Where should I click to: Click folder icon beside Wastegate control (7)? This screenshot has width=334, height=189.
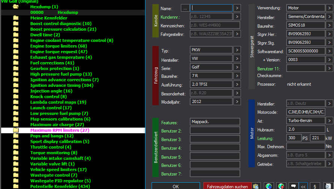pos(16,175)
